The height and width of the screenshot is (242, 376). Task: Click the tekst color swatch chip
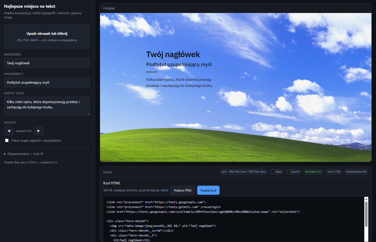[x=276, y=172]
